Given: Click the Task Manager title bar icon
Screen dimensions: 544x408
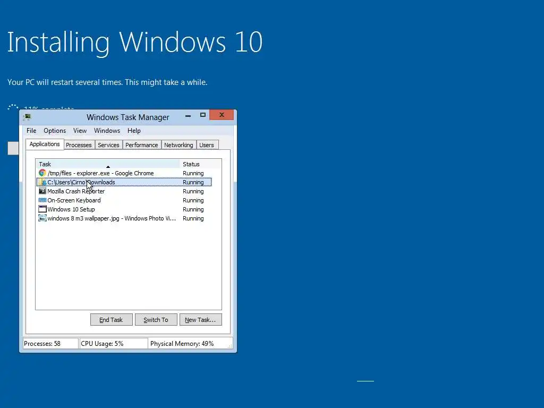Looking at the screenshot, I should coord(27,117).
